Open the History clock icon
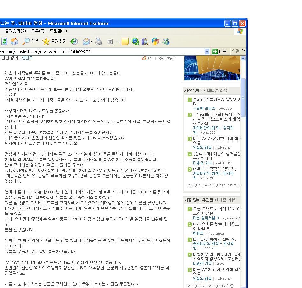This screenshot has height=288, width=302. [74, 41]
